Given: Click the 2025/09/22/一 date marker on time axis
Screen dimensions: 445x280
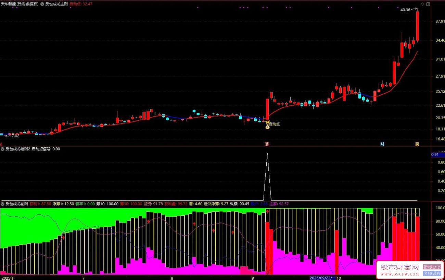Looking at the screenshot, I should (x=323, y=278).
